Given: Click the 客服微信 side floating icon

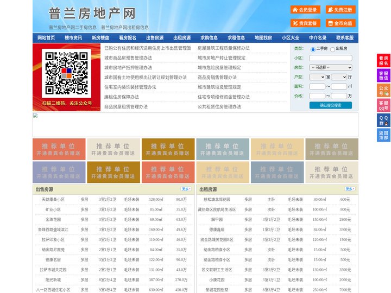Looking at the screenshot, I should (383, 75).
